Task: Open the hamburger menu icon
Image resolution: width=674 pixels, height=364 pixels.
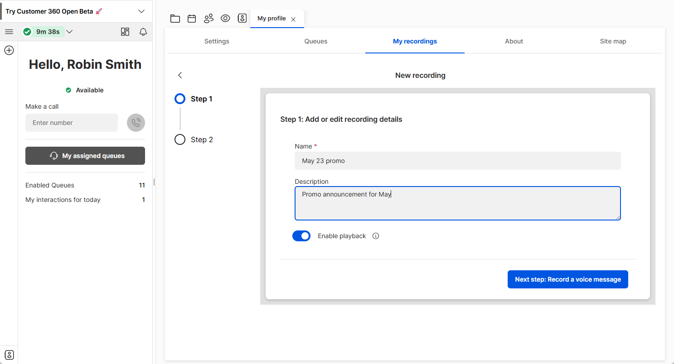Action: pyautogui.click(x=9, y=32)
